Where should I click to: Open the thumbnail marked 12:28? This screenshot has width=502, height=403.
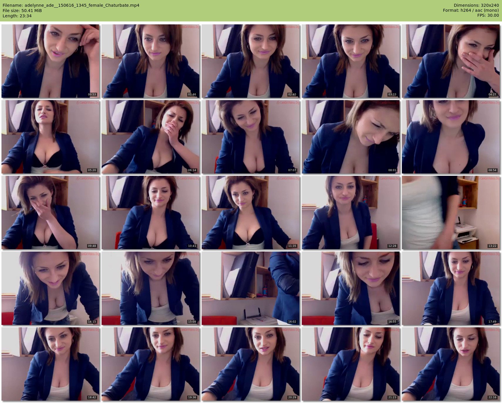351,213
